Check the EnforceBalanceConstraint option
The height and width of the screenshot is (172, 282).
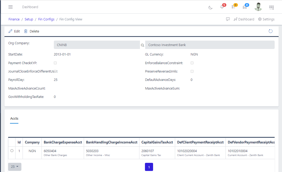[192, 63]
